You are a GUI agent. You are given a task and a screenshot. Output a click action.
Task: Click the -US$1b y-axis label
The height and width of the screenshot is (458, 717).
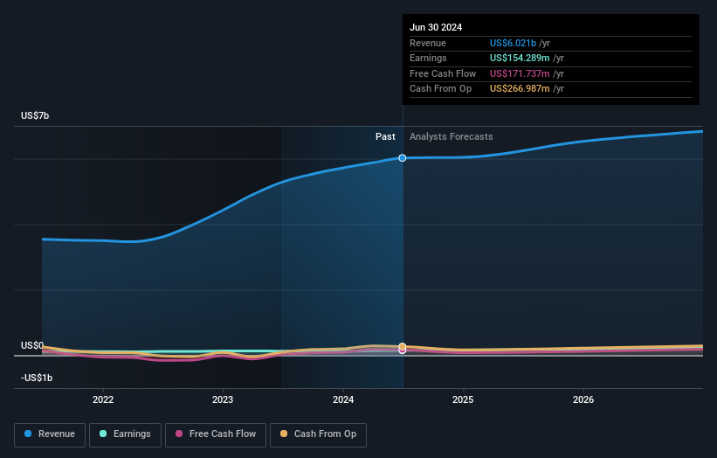click(37, 378)
